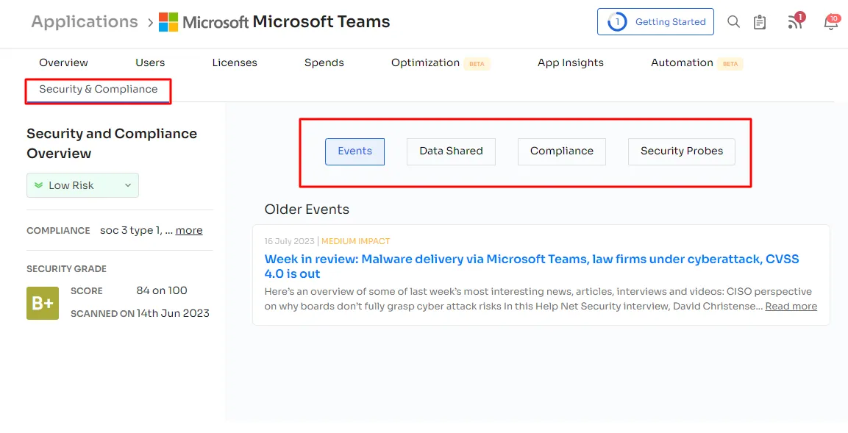Click the Applications breadcrumb link
Image resolution: width=848 pixels, height=433 pixels.
coord(85,21)
